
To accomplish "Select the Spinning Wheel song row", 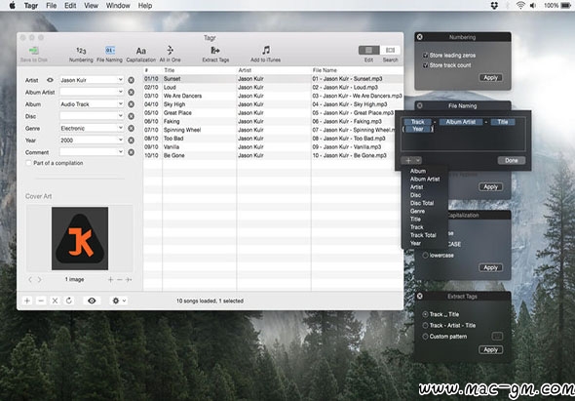I will pyautogui.click(x=273, y=130).
